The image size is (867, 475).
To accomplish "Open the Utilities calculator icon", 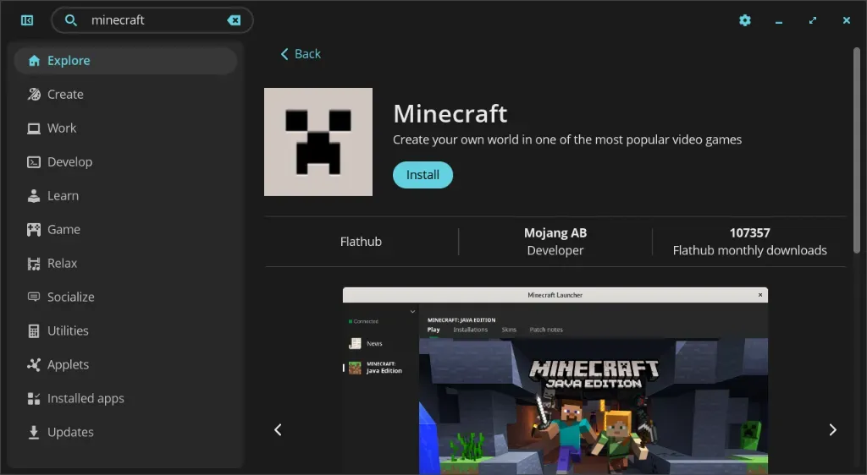I will point(34,331).
